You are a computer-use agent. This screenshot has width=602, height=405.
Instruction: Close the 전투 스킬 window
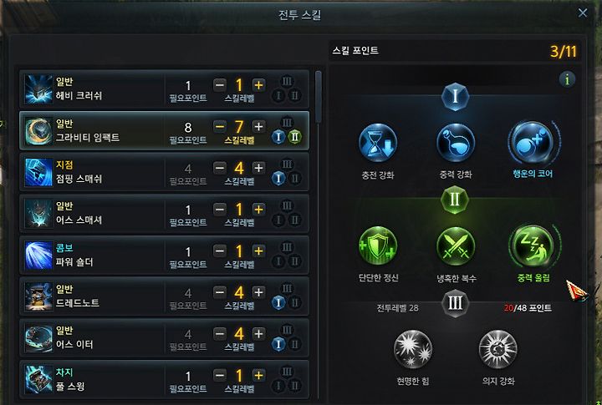[x=583, y=13]
